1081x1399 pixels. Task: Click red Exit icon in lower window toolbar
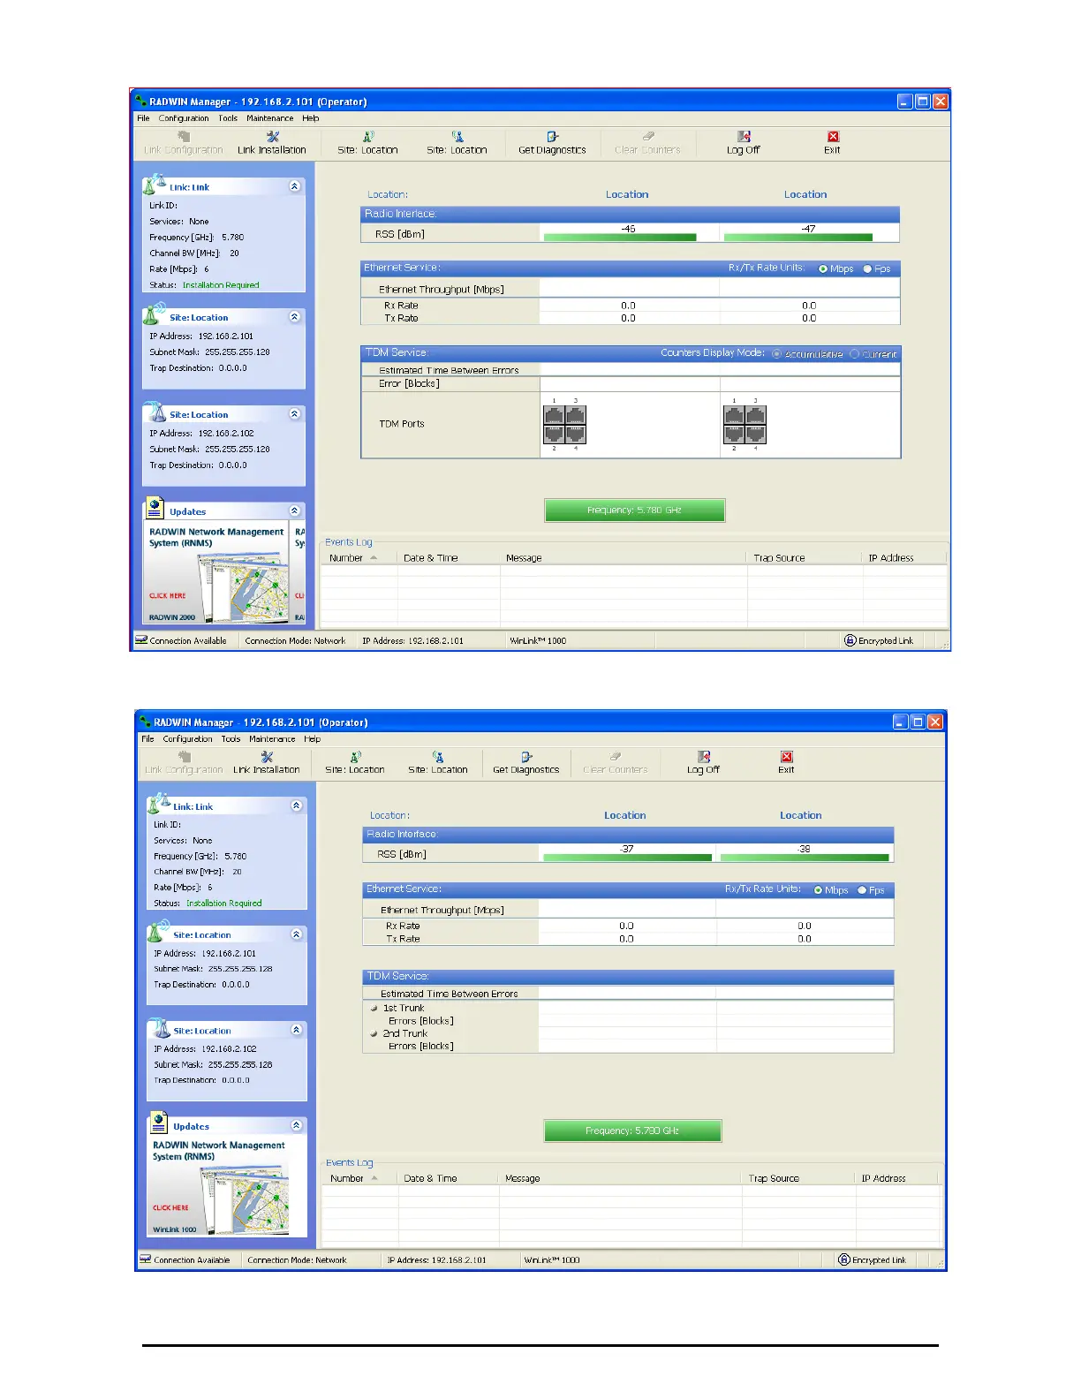(786, 757)
